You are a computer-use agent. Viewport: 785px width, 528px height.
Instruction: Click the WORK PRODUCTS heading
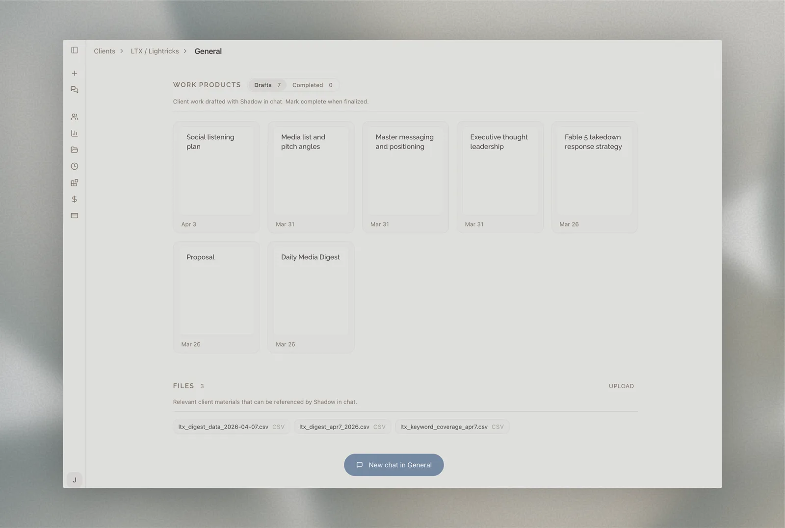207,85
